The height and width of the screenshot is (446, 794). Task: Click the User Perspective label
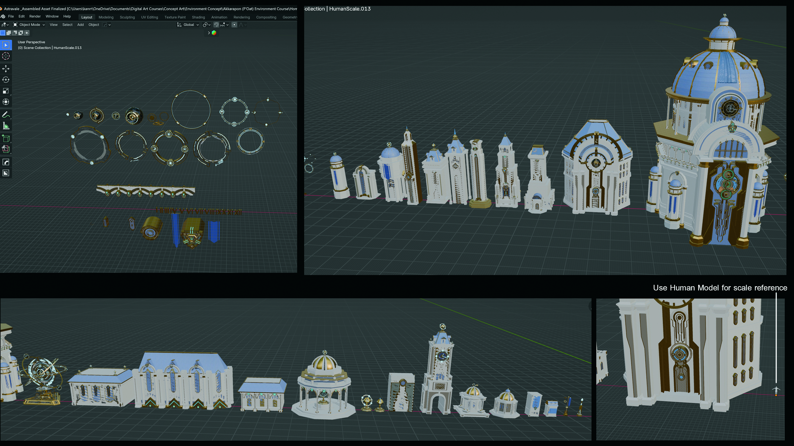(31, 42)
